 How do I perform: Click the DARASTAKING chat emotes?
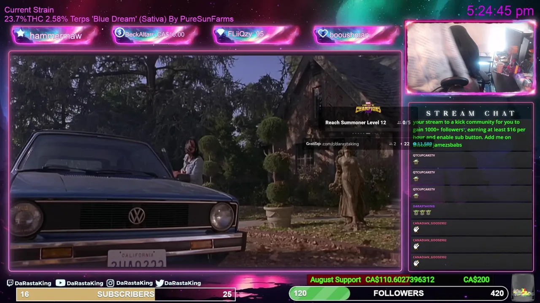[422, 213]
